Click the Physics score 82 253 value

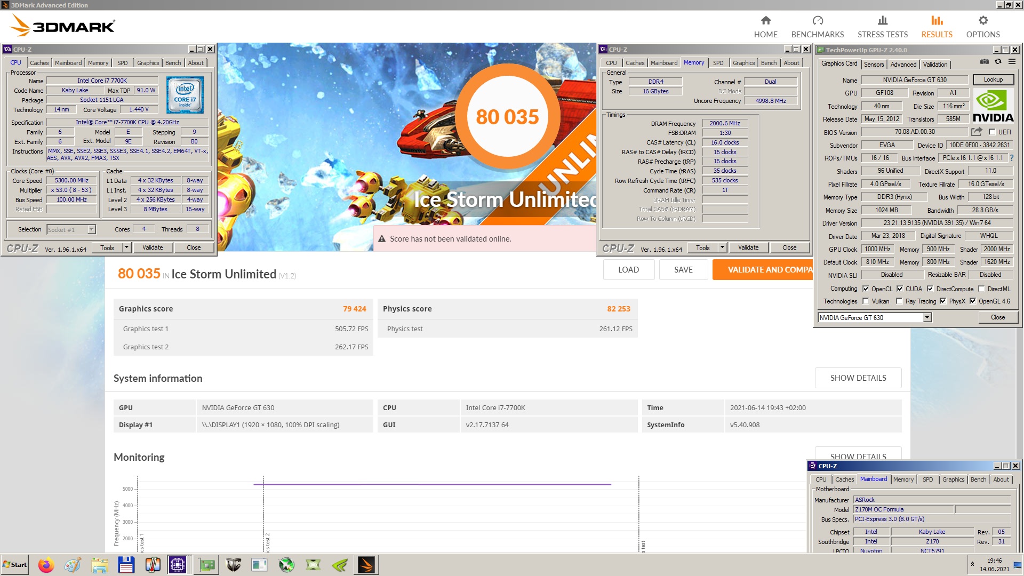point(619,309)
